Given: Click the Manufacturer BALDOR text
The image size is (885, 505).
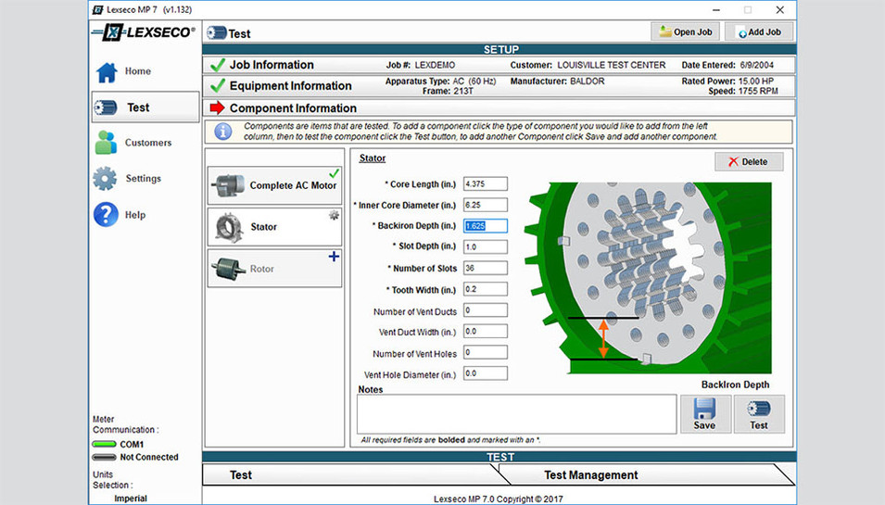Looking at the screenshot, I should pyautogui.click(x=557, y=82).
